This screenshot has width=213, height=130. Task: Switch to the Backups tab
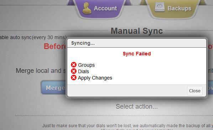click(173, 9)
